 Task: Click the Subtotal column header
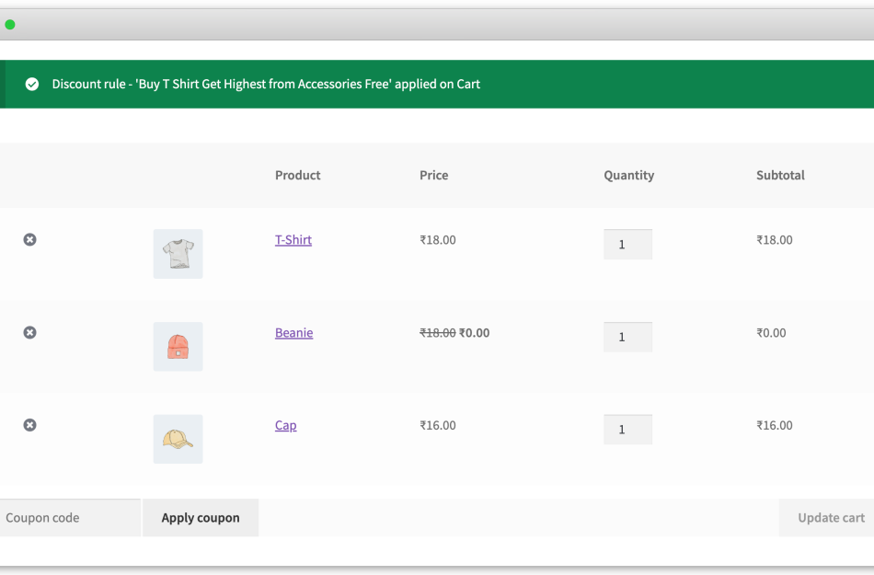780,175
